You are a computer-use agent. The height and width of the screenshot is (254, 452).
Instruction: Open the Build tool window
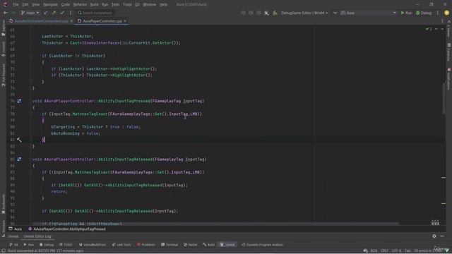(x=209, y=245)
